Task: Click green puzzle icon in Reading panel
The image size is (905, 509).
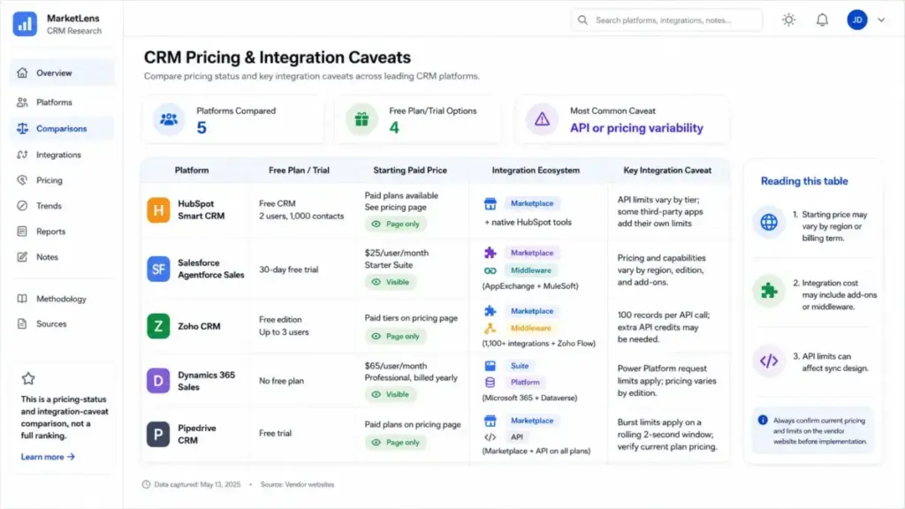Action: pos(769,291)
